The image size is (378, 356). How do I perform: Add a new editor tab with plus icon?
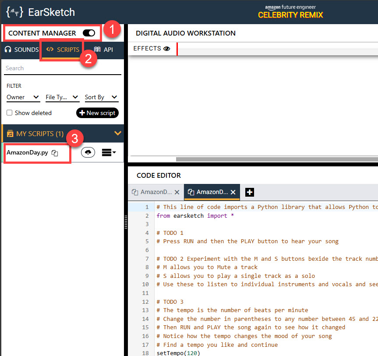250,192
